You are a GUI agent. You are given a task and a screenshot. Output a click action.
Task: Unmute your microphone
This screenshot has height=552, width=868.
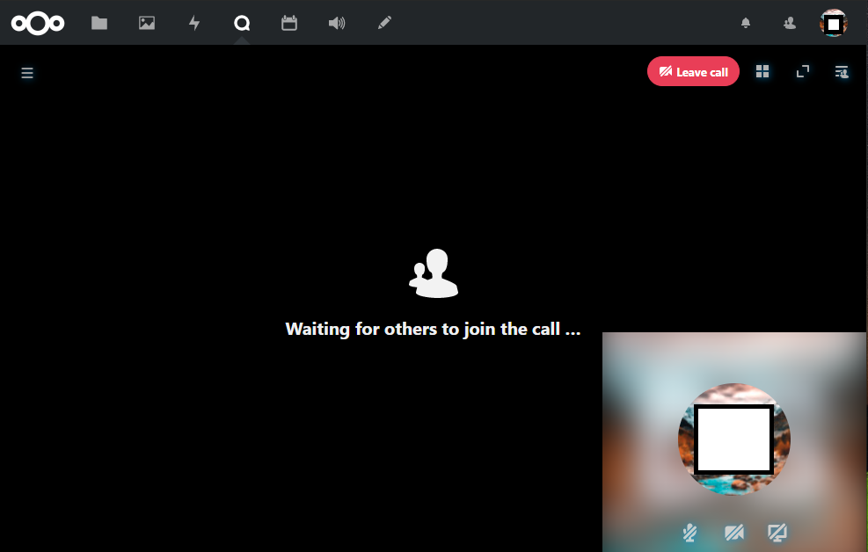pyautogui.click(x=689, y=533)
